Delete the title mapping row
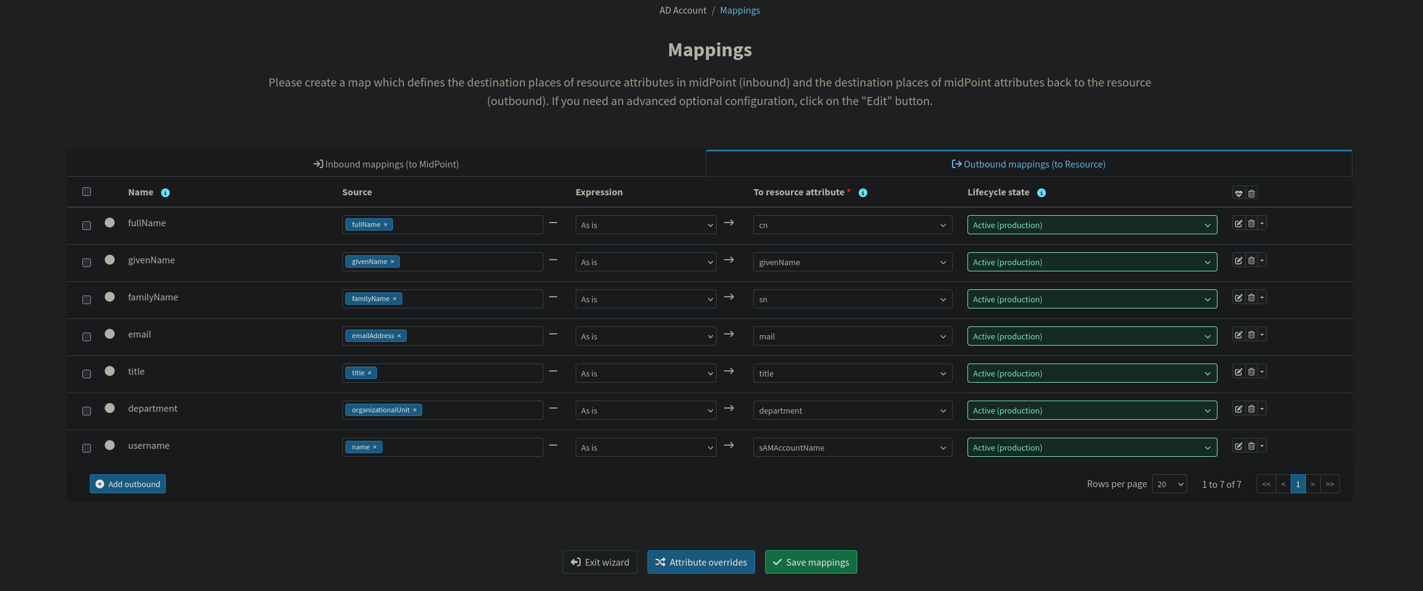 [1252, 372]
